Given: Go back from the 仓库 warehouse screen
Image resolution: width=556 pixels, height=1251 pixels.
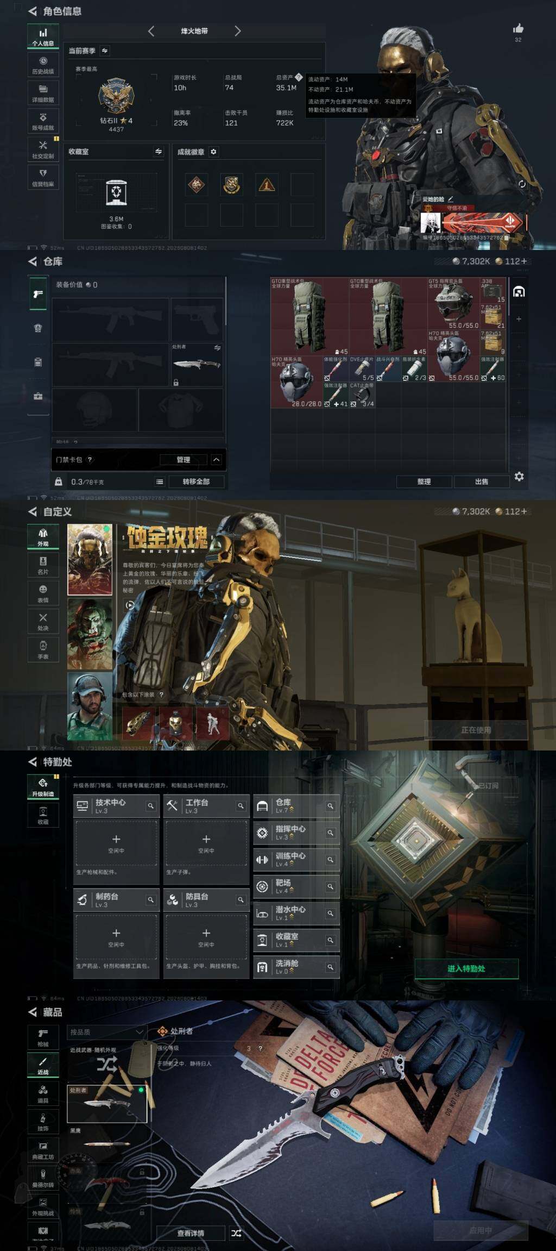Looking at the screenshot, I should coord(33,261).
